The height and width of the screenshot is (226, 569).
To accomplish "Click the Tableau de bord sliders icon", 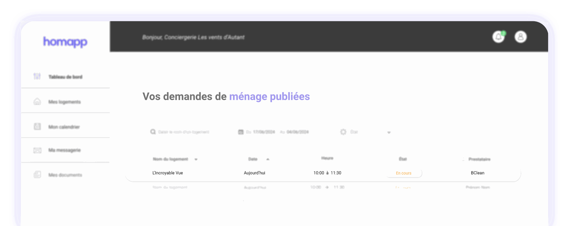I will (37, 76).
